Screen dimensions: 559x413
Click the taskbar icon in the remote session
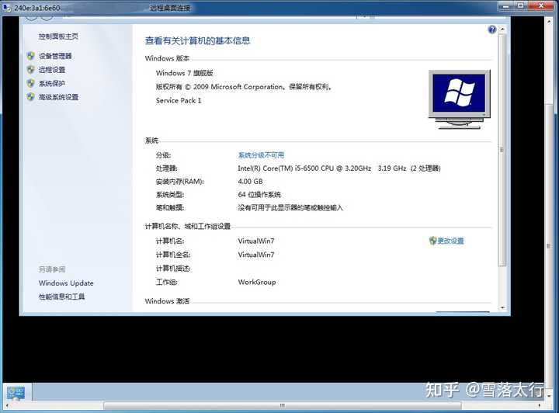16,393
